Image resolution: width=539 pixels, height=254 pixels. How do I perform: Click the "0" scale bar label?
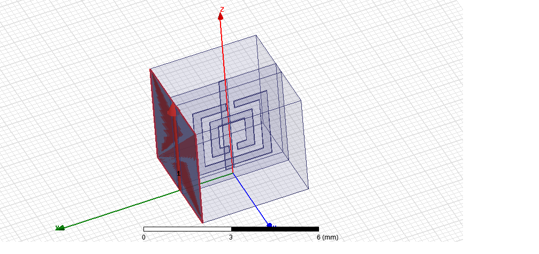pos(143,237)
